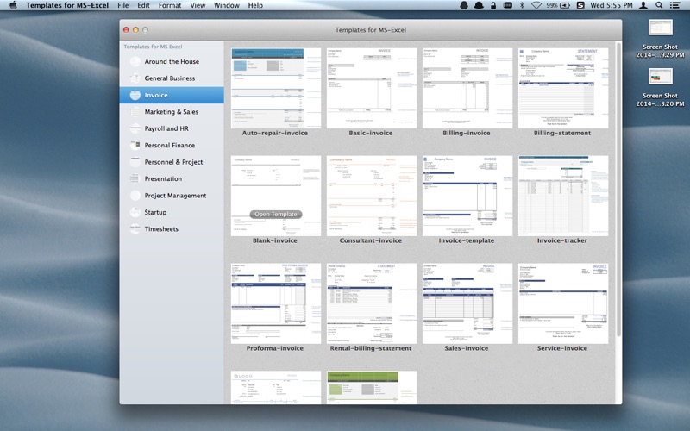Select the Invoice-template thumbnail
Screen dimensions: 690x431
[467, 196]
